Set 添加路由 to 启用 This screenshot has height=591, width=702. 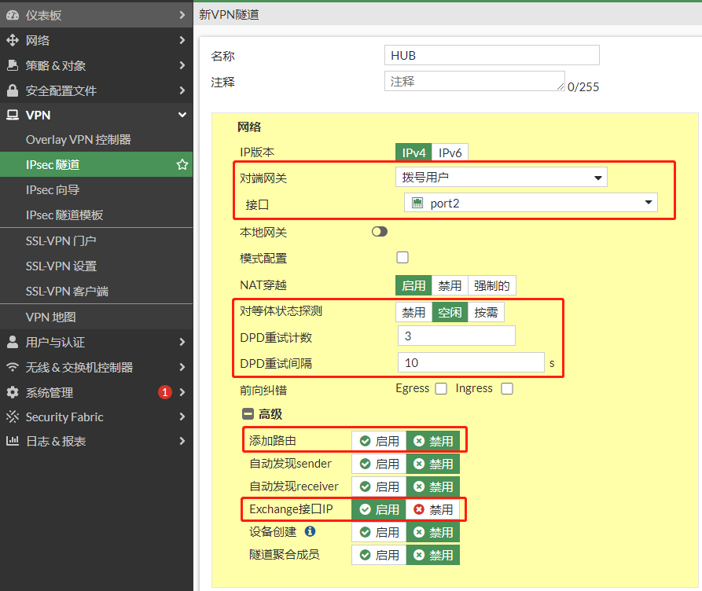pyautogui.click(x=379, y=441)
